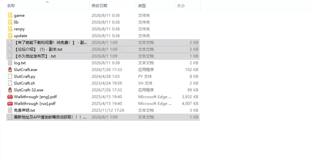Click the date 2023/4/24 19:59
Screen dimensions: 311x164
pos(107,83)
